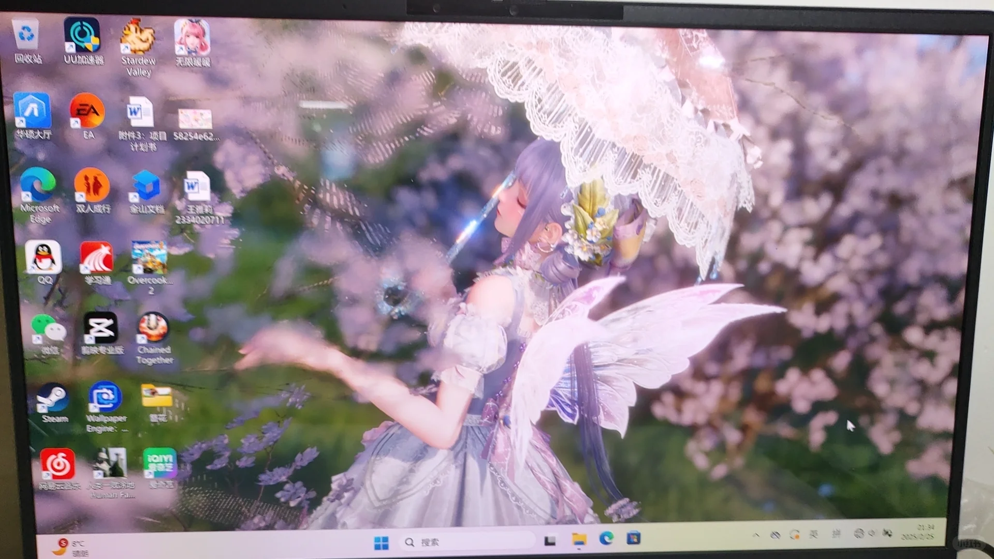The image size is (994, 559).
Task: Launch the 剪映专业版 video editor shortcut
Action: (x=102, y=333)
